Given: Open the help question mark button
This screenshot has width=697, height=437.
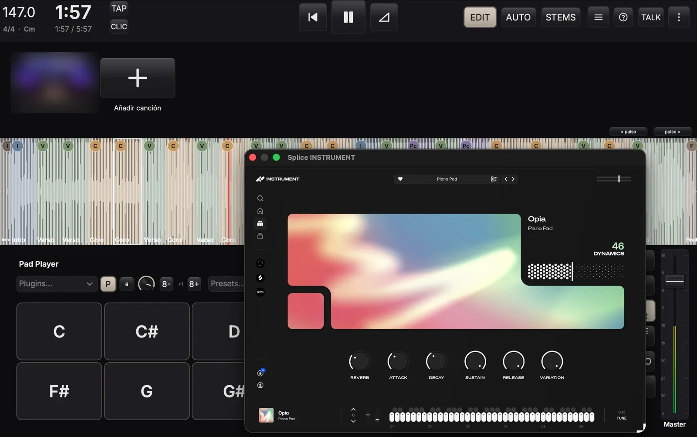Looking at the screenshot, I should click(x=623, y=17).
